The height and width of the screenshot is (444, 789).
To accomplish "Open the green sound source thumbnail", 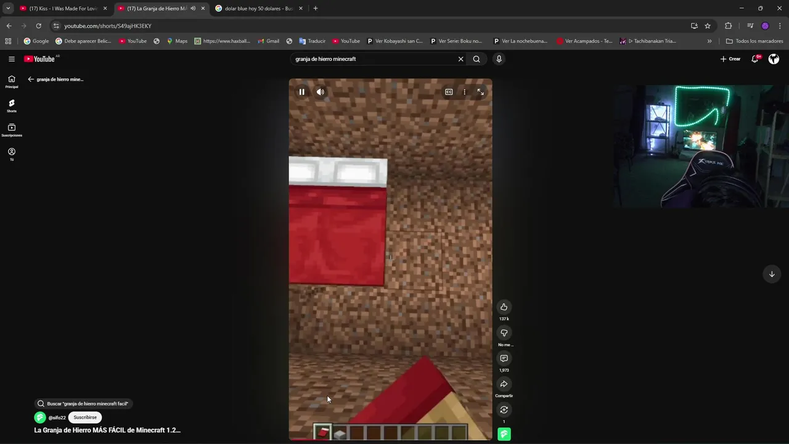I will [504, 434].
